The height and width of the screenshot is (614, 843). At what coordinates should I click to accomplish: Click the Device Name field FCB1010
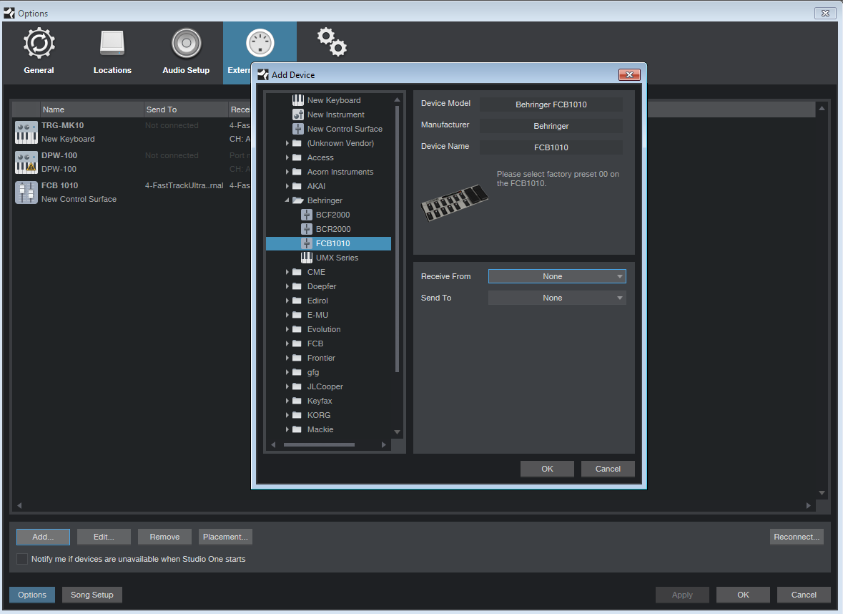tap(551, 147)
